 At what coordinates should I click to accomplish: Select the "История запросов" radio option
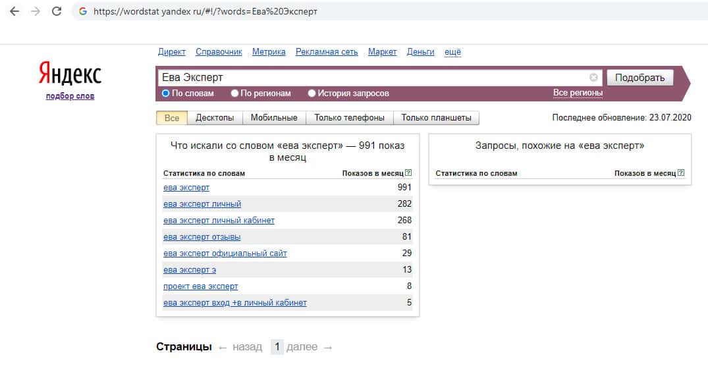pos(312,93)
